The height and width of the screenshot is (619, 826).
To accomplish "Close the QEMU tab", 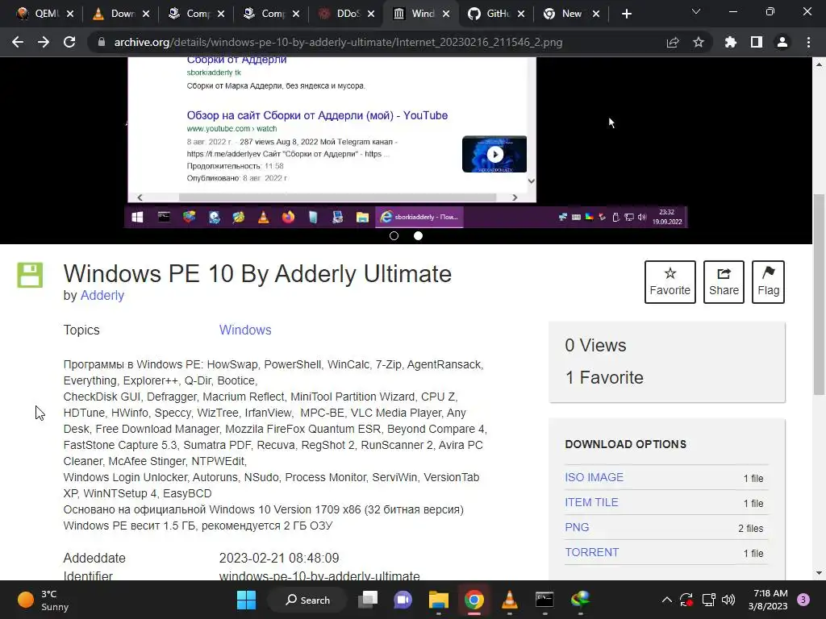I will point(70,14).
